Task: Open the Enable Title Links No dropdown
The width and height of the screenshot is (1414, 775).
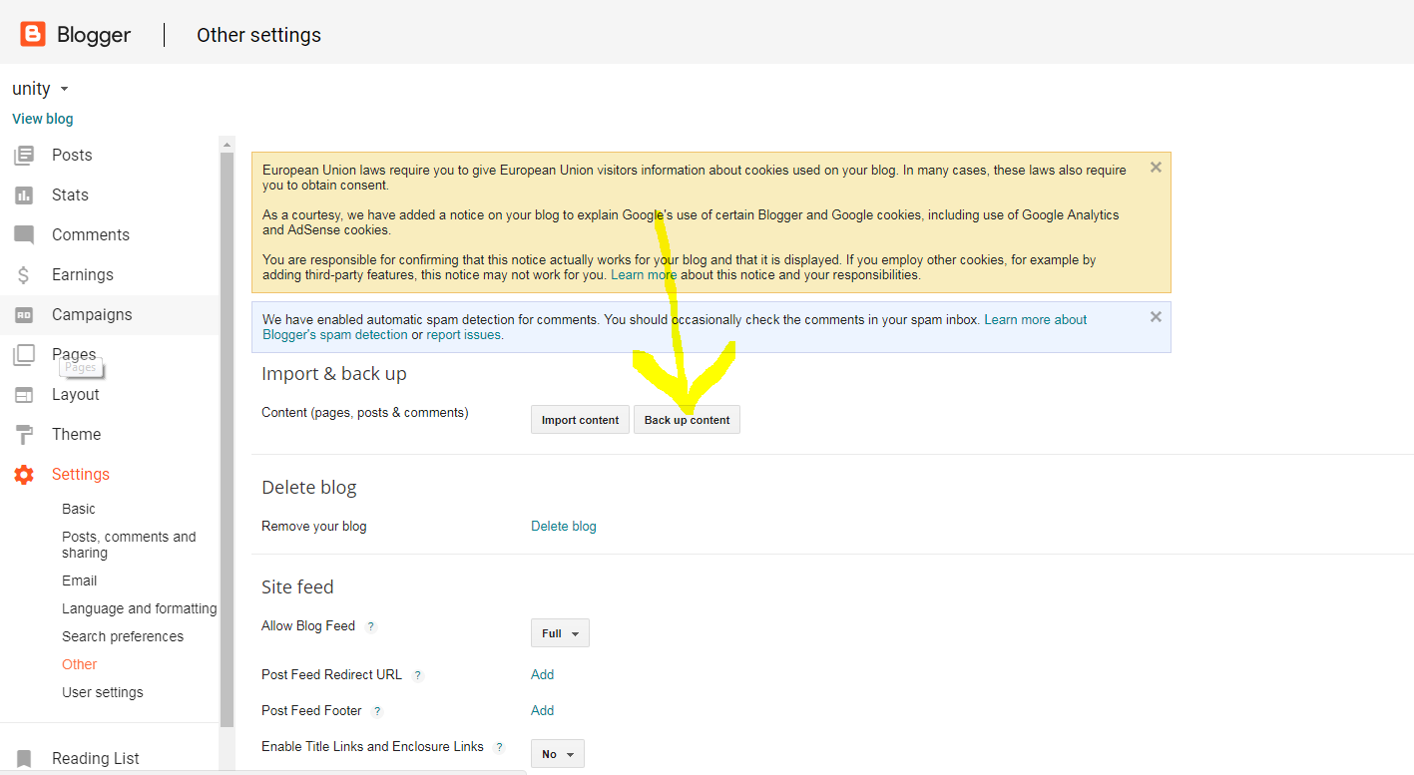Action: point(557,754)
